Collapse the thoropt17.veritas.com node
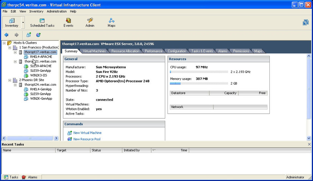The image size is (313, 181). click(x=15, y=52)
